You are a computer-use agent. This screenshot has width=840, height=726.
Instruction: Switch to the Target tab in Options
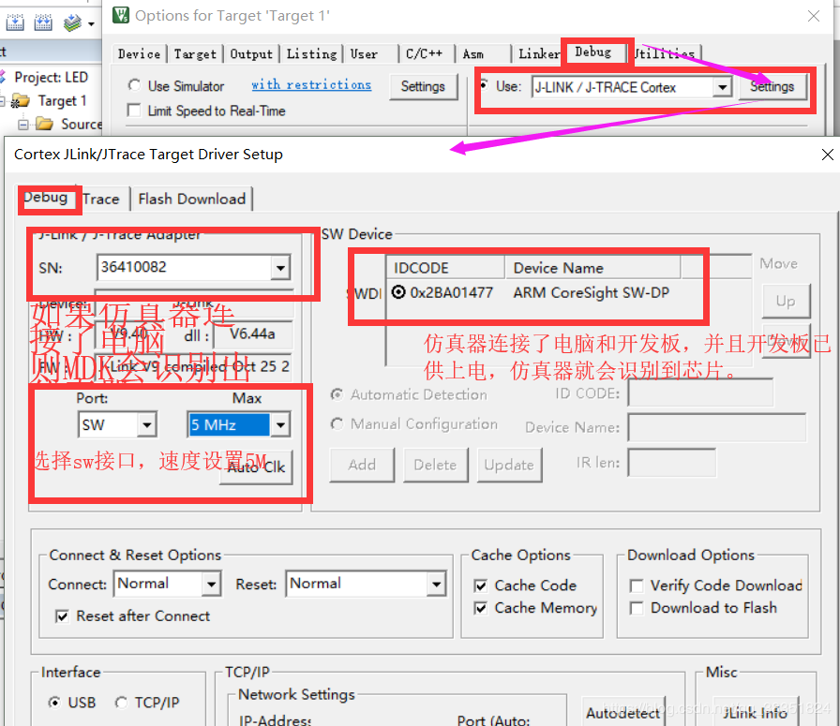195,54
